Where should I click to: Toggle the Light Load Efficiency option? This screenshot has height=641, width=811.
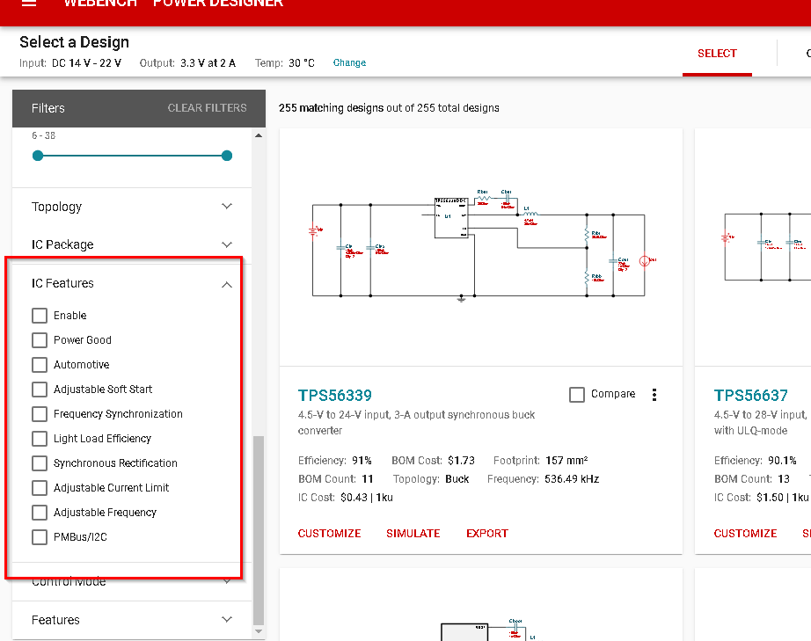pos(39,438)
